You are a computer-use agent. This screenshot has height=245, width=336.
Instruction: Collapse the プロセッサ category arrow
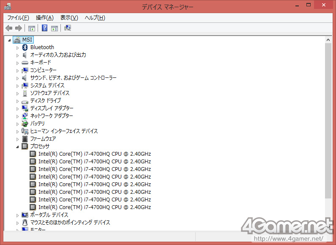pyautogui.click(x=17, y=147)
